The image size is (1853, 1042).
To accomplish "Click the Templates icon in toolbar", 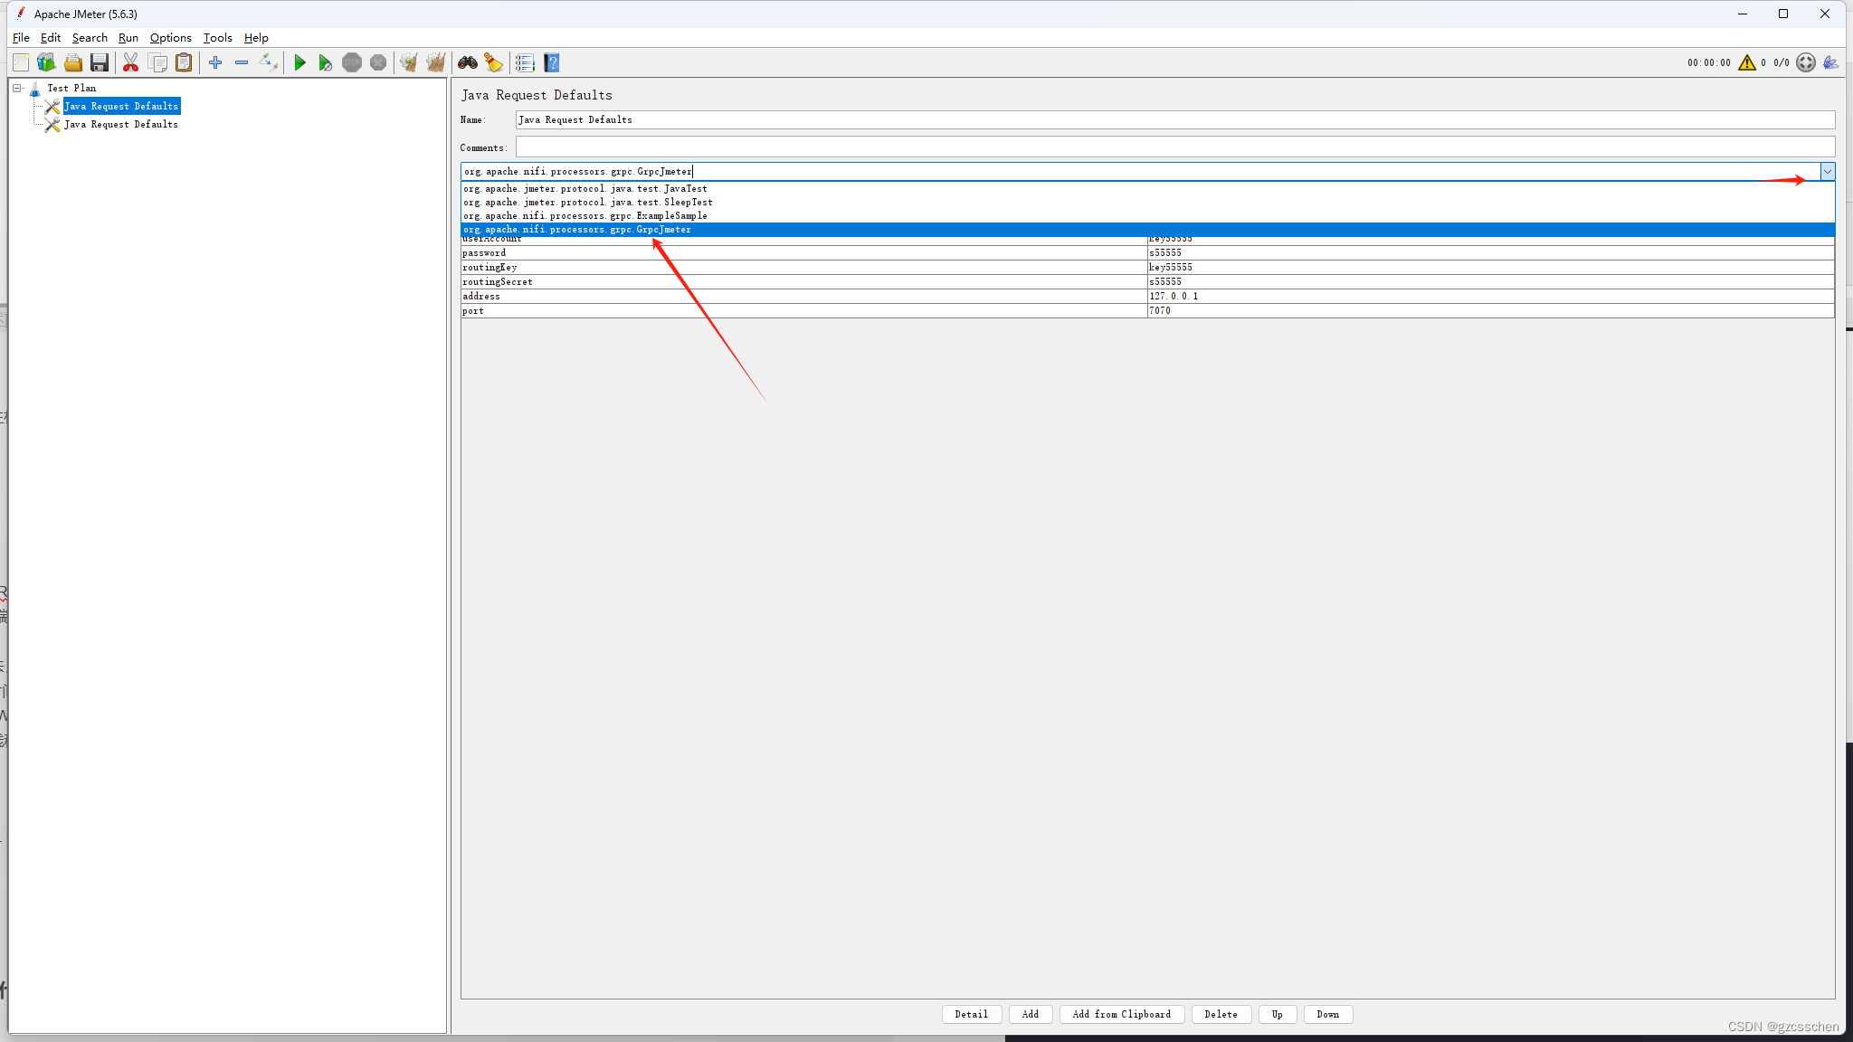I will tap(46, 62).
